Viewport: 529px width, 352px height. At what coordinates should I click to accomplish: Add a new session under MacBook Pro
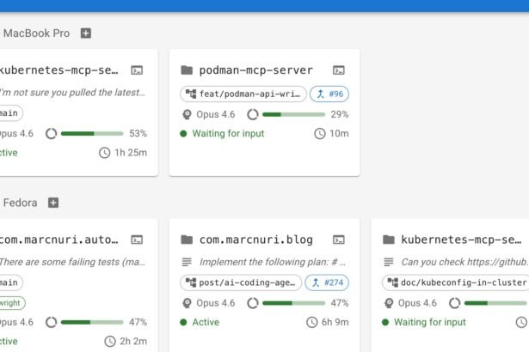click(86, 33)
